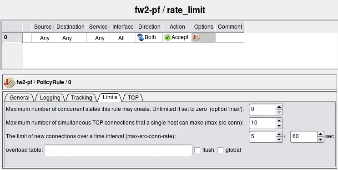Select the Source cell of rule 0
The height and width of the screenshot is (170, 338).
(x=43, y=38)
